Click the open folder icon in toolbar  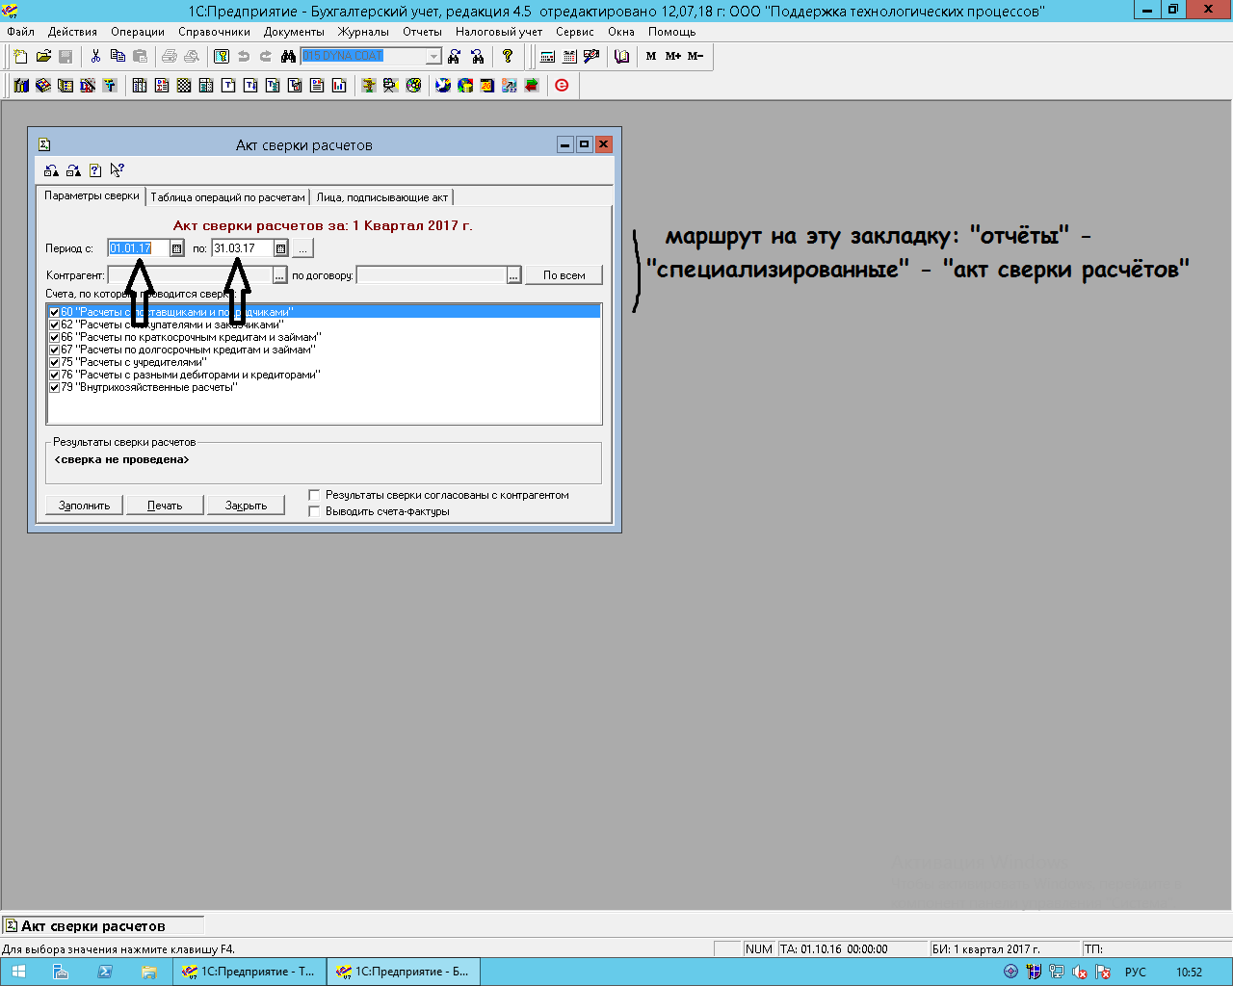43,57
